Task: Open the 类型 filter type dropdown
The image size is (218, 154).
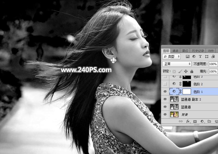Action: pyautogui.click(x=171, y=57)
